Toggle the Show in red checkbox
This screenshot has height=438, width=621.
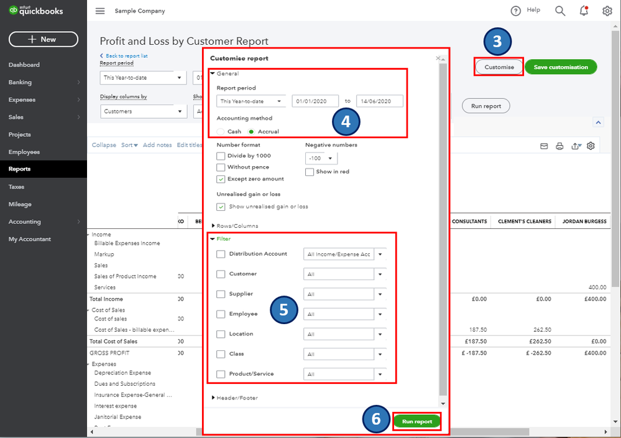click(x=310, y=172)
